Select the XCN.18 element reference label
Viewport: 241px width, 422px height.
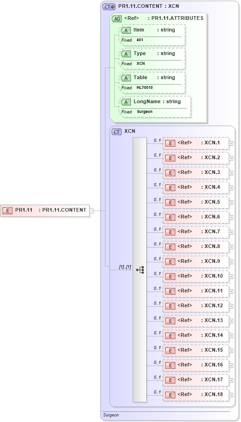point(200,394)
